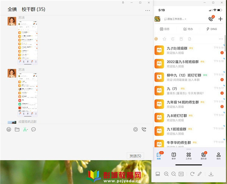Open the 九（7）conversation
Image resolution: width=227 pixels, height=184 pixels.
point(189,90)
